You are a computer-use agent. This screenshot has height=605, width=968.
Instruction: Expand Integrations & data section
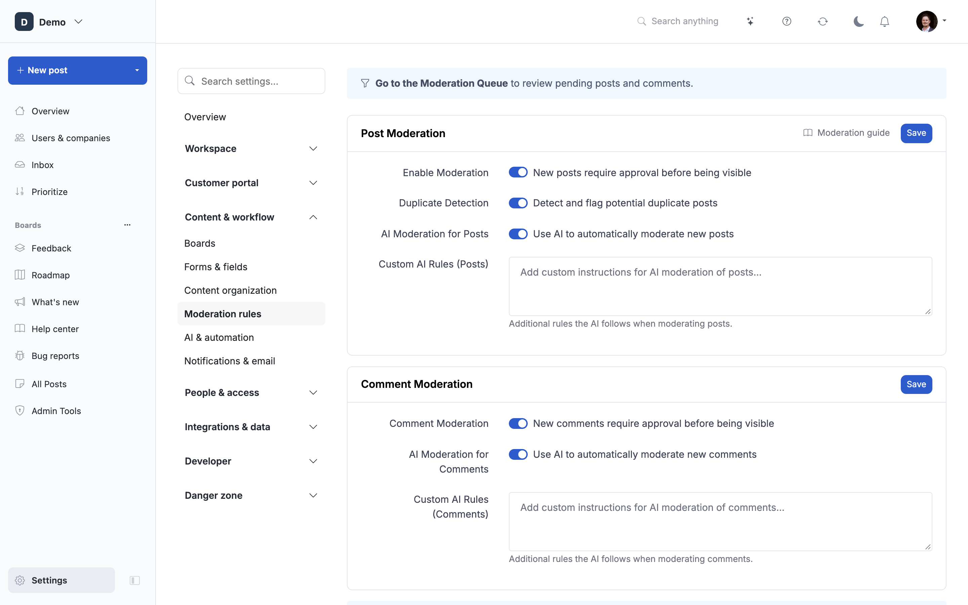(251, 427)
